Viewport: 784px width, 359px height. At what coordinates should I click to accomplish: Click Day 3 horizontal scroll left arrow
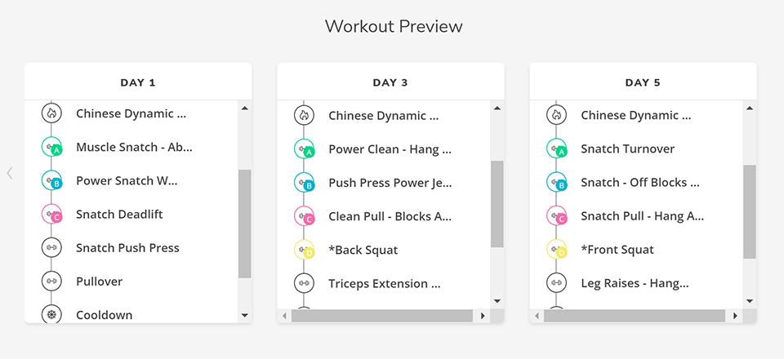click(284, 316)
